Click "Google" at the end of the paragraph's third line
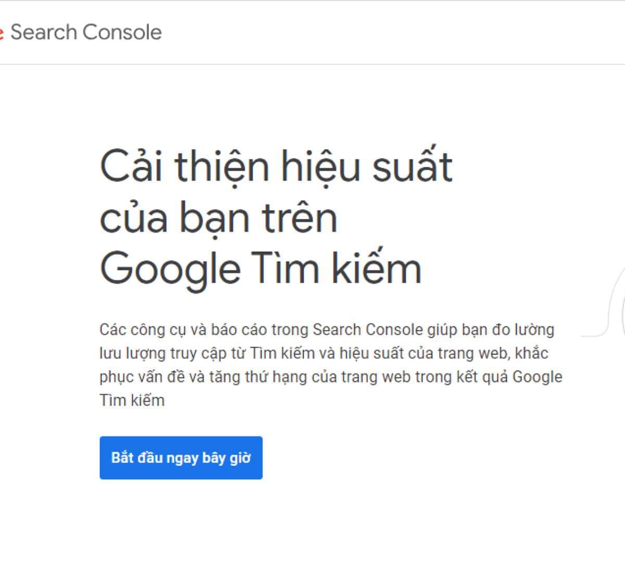 tap(537, 377)
